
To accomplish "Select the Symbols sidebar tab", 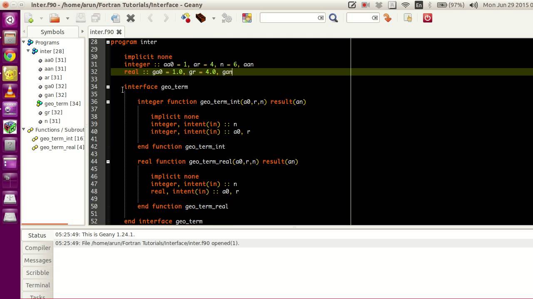I will click(52, 32).
